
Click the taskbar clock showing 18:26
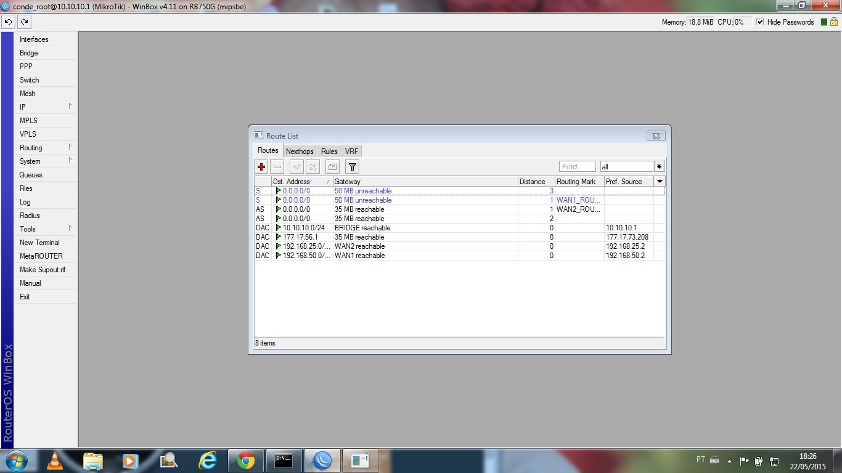807,461
